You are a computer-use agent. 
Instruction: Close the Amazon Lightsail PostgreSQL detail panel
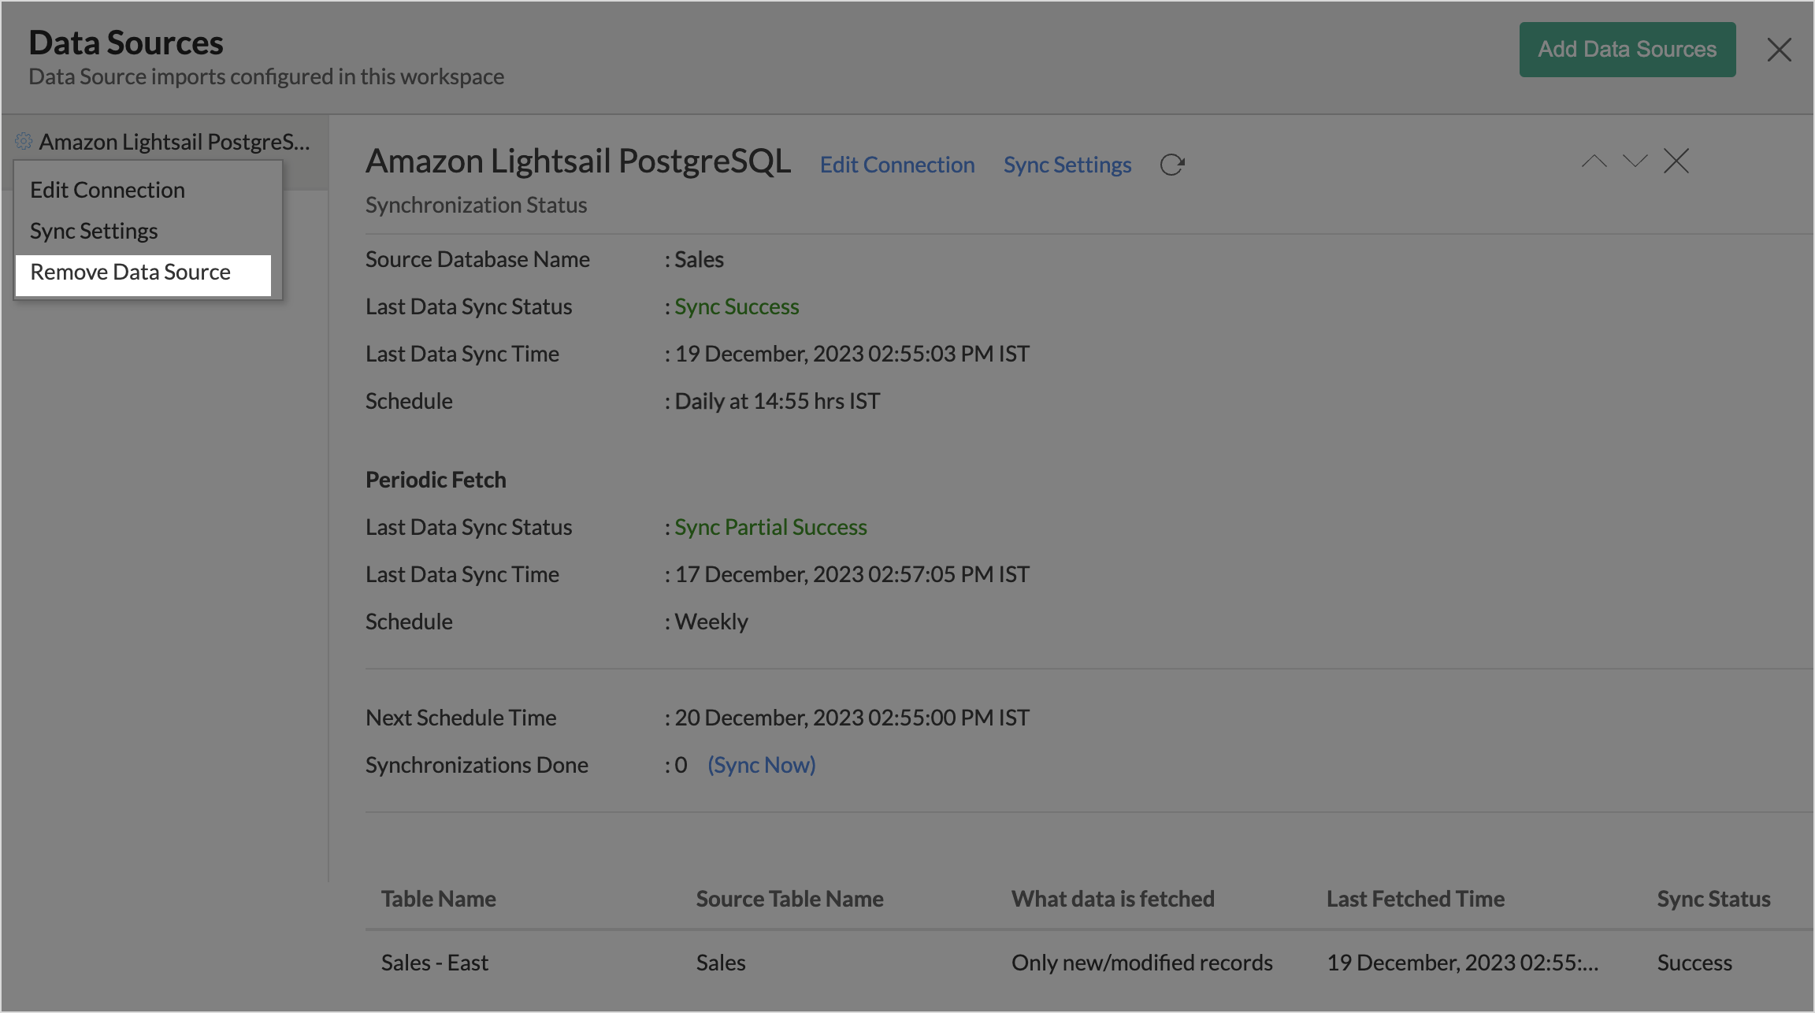(x=1676, y=161)
